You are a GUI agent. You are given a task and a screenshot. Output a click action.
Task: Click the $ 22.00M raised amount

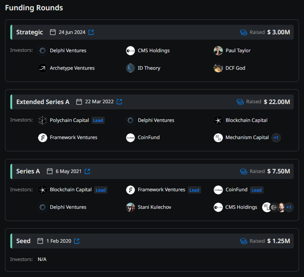(x=277, y=102)
